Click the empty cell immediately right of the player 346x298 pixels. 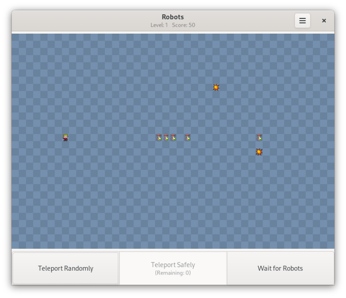pyautogui.click(x=73, y=137)
